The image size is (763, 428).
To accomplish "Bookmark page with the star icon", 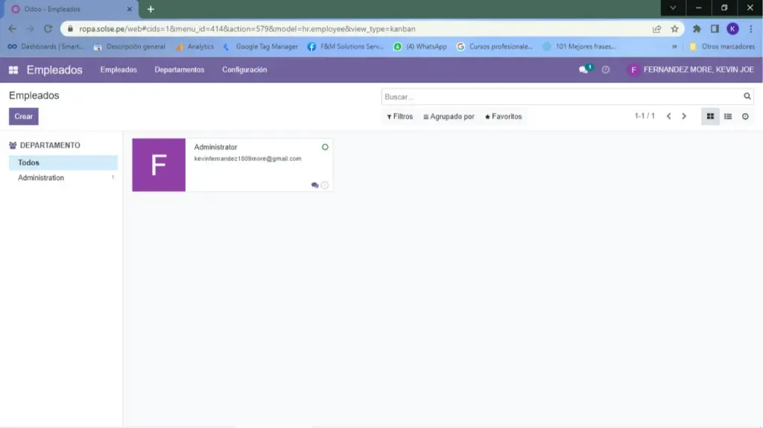I will tap(674, 29).
